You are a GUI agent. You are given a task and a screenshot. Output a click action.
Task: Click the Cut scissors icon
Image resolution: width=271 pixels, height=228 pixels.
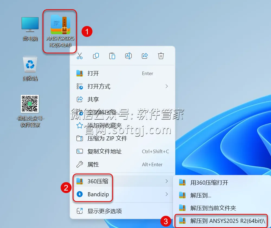(x=80, y=56)
